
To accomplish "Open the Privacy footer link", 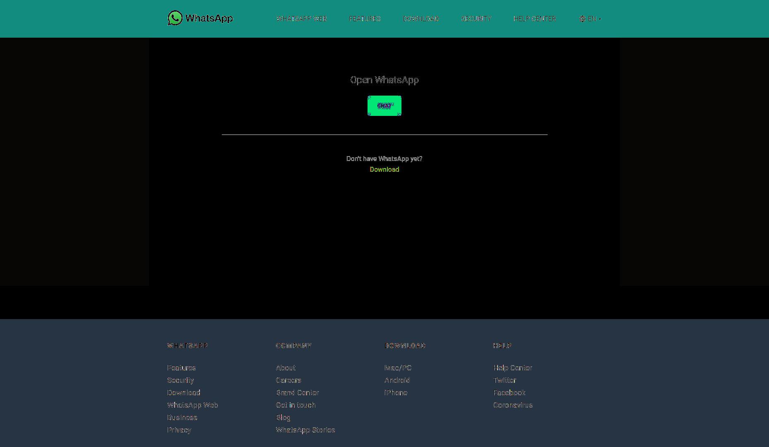I will 179,430.
